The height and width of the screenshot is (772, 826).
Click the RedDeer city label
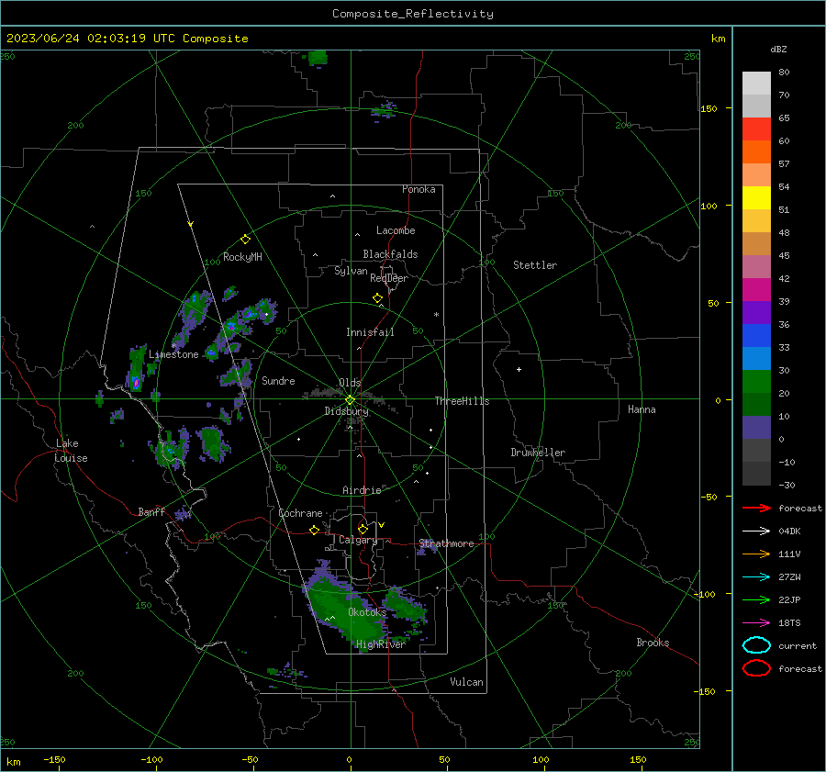pos(389,278)
